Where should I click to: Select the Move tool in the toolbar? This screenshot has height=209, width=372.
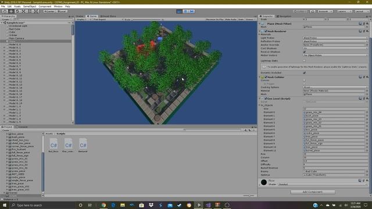tap(11, 12)
